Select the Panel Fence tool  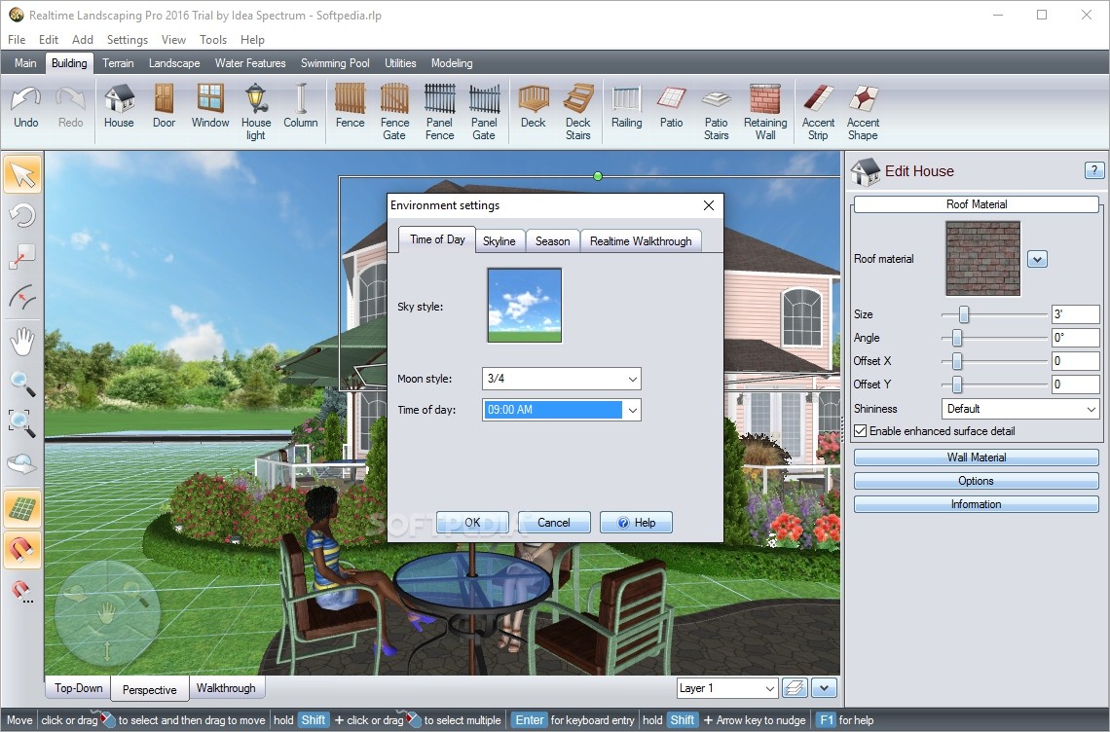[x=439, y=112]
